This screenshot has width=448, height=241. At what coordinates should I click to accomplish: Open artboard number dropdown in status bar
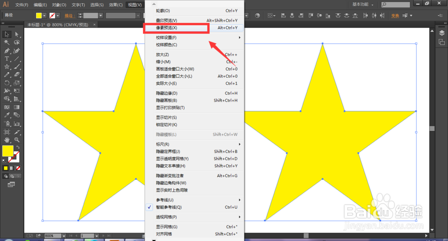click(x=97, y=236)
